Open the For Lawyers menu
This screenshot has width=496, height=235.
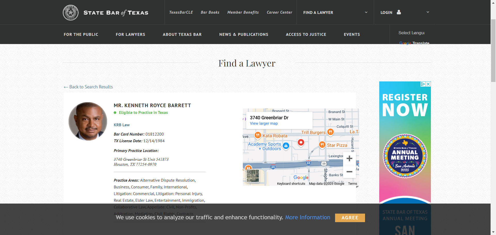click(130, 34)
